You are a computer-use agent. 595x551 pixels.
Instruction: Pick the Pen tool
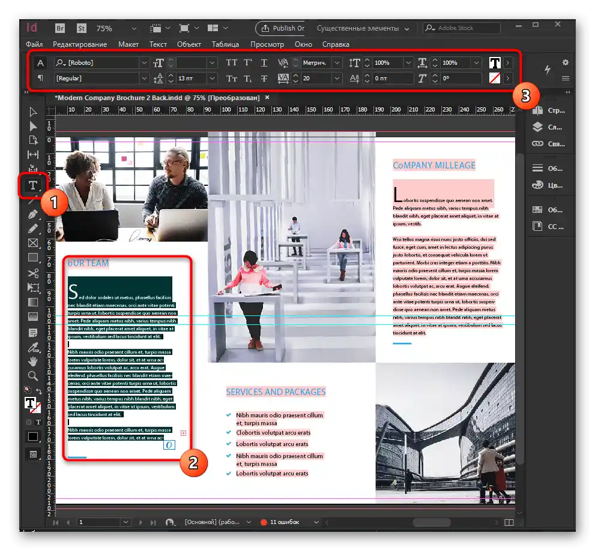point(33,215)
